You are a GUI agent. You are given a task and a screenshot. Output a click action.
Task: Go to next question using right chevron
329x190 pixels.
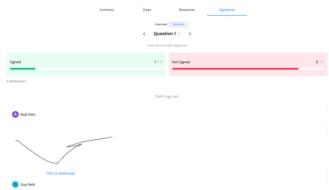point(190,34)
